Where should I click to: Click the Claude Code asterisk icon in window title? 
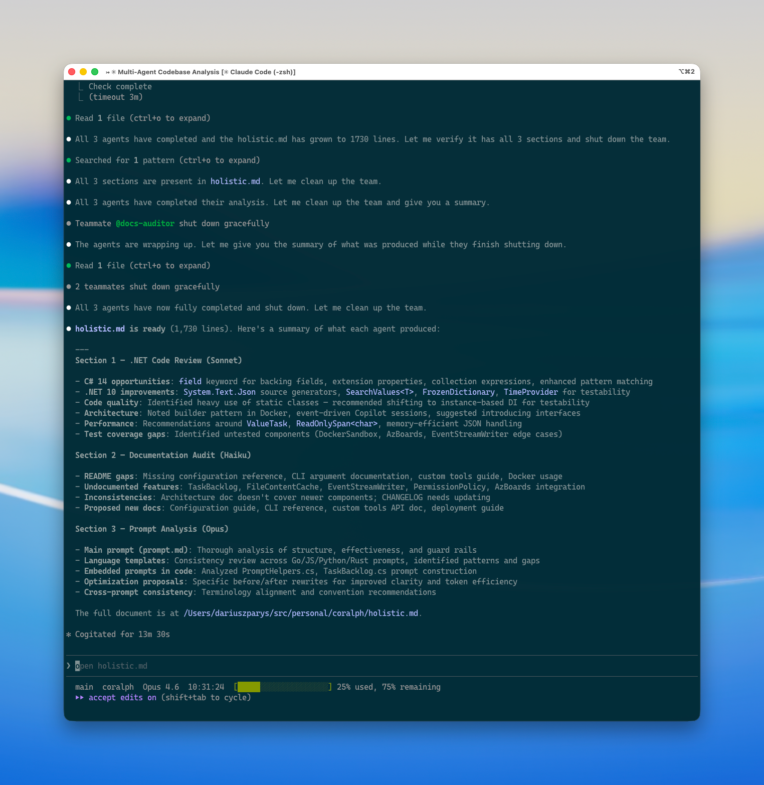226,72
